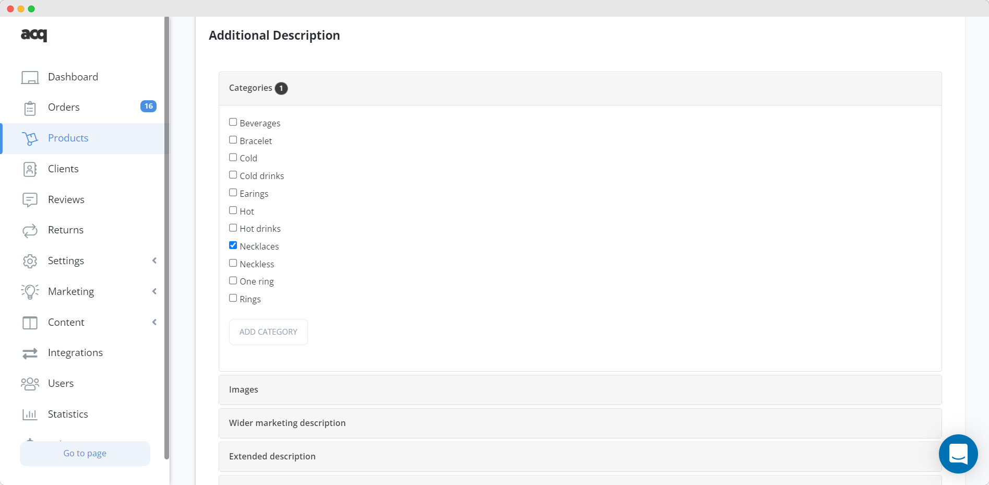Enable the One ring category

(233, 280)
